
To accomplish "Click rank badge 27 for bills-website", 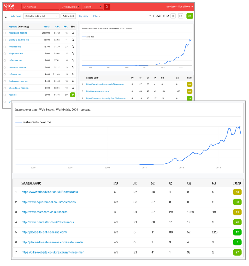I will pyautogui.click(x=237, y=252).
